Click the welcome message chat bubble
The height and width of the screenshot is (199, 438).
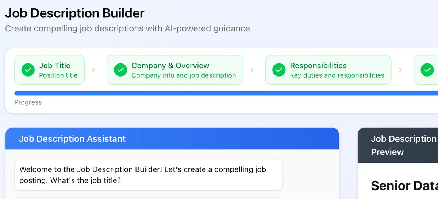[148, 175]
